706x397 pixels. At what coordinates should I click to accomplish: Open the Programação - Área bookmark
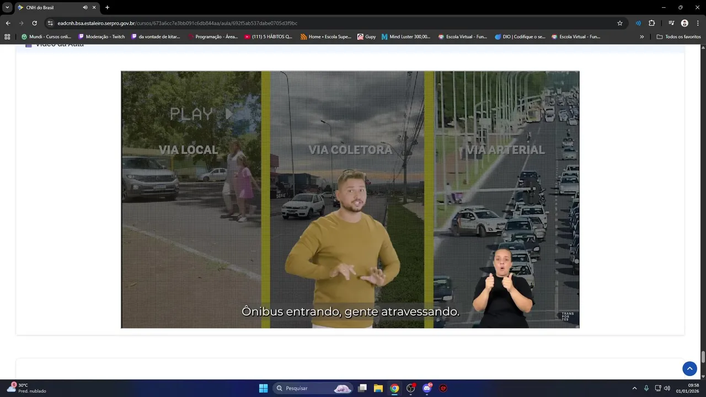click(x=213, y=36)
